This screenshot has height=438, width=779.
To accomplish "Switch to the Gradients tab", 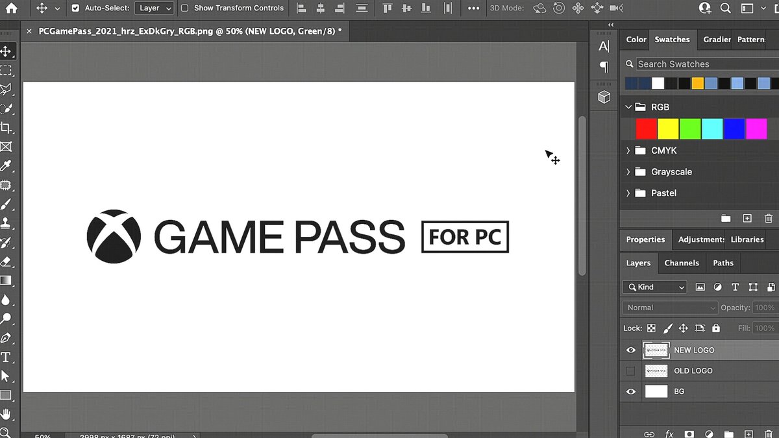I will click(x=717, y=40).
